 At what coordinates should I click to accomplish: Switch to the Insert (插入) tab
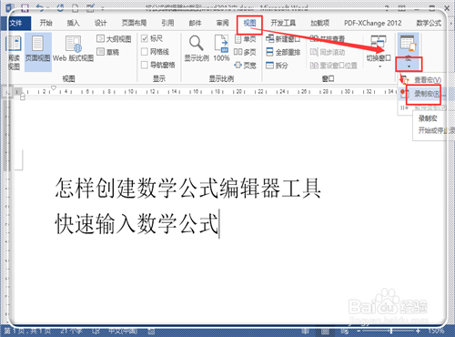[73, 23]
